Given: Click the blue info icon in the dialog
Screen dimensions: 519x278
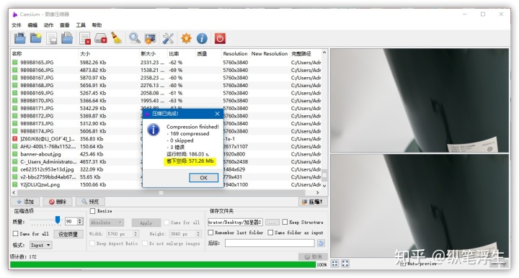Looking at the screenshot, I should coord(154,130).
